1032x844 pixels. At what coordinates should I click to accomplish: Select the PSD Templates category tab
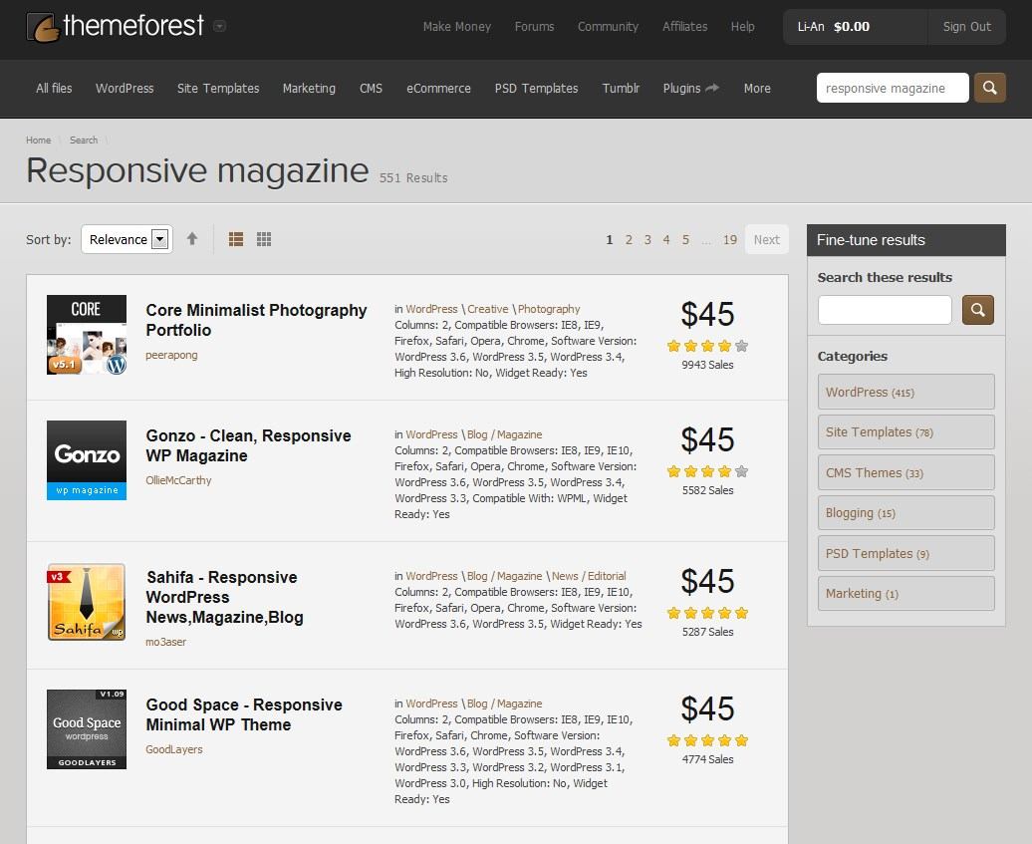coord(536,89)
